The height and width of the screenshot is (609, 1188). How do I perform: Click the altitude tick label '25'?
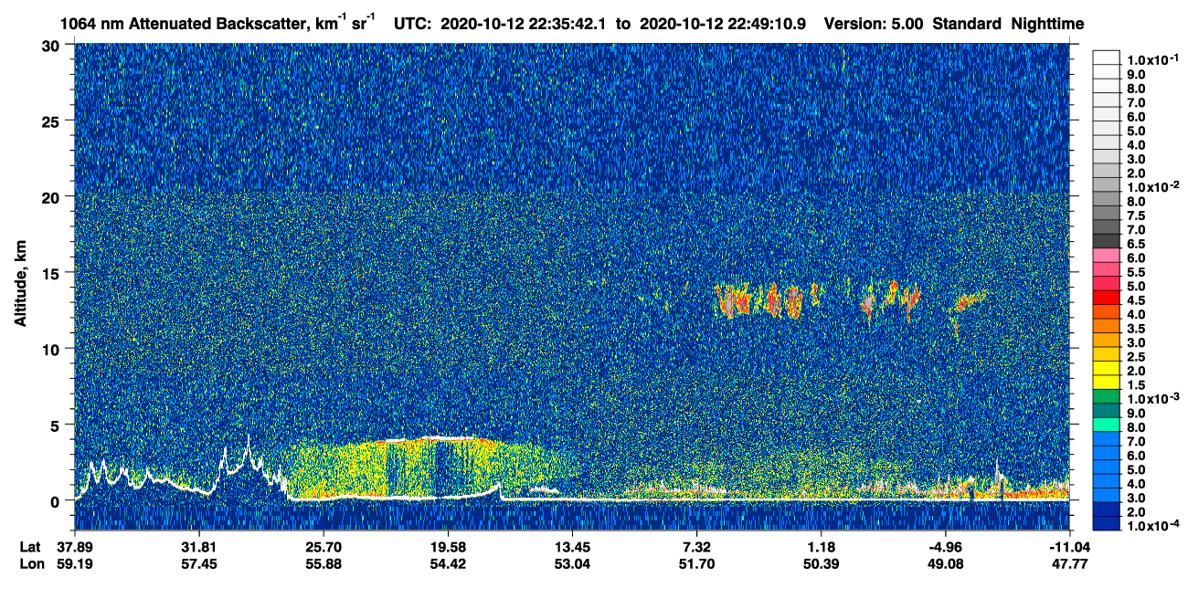(x=52, y=121)
